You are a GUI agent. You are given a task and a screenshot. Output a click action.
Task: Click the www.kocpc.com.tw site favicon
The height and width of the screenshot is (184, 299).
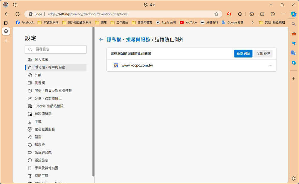pos(116,65)
